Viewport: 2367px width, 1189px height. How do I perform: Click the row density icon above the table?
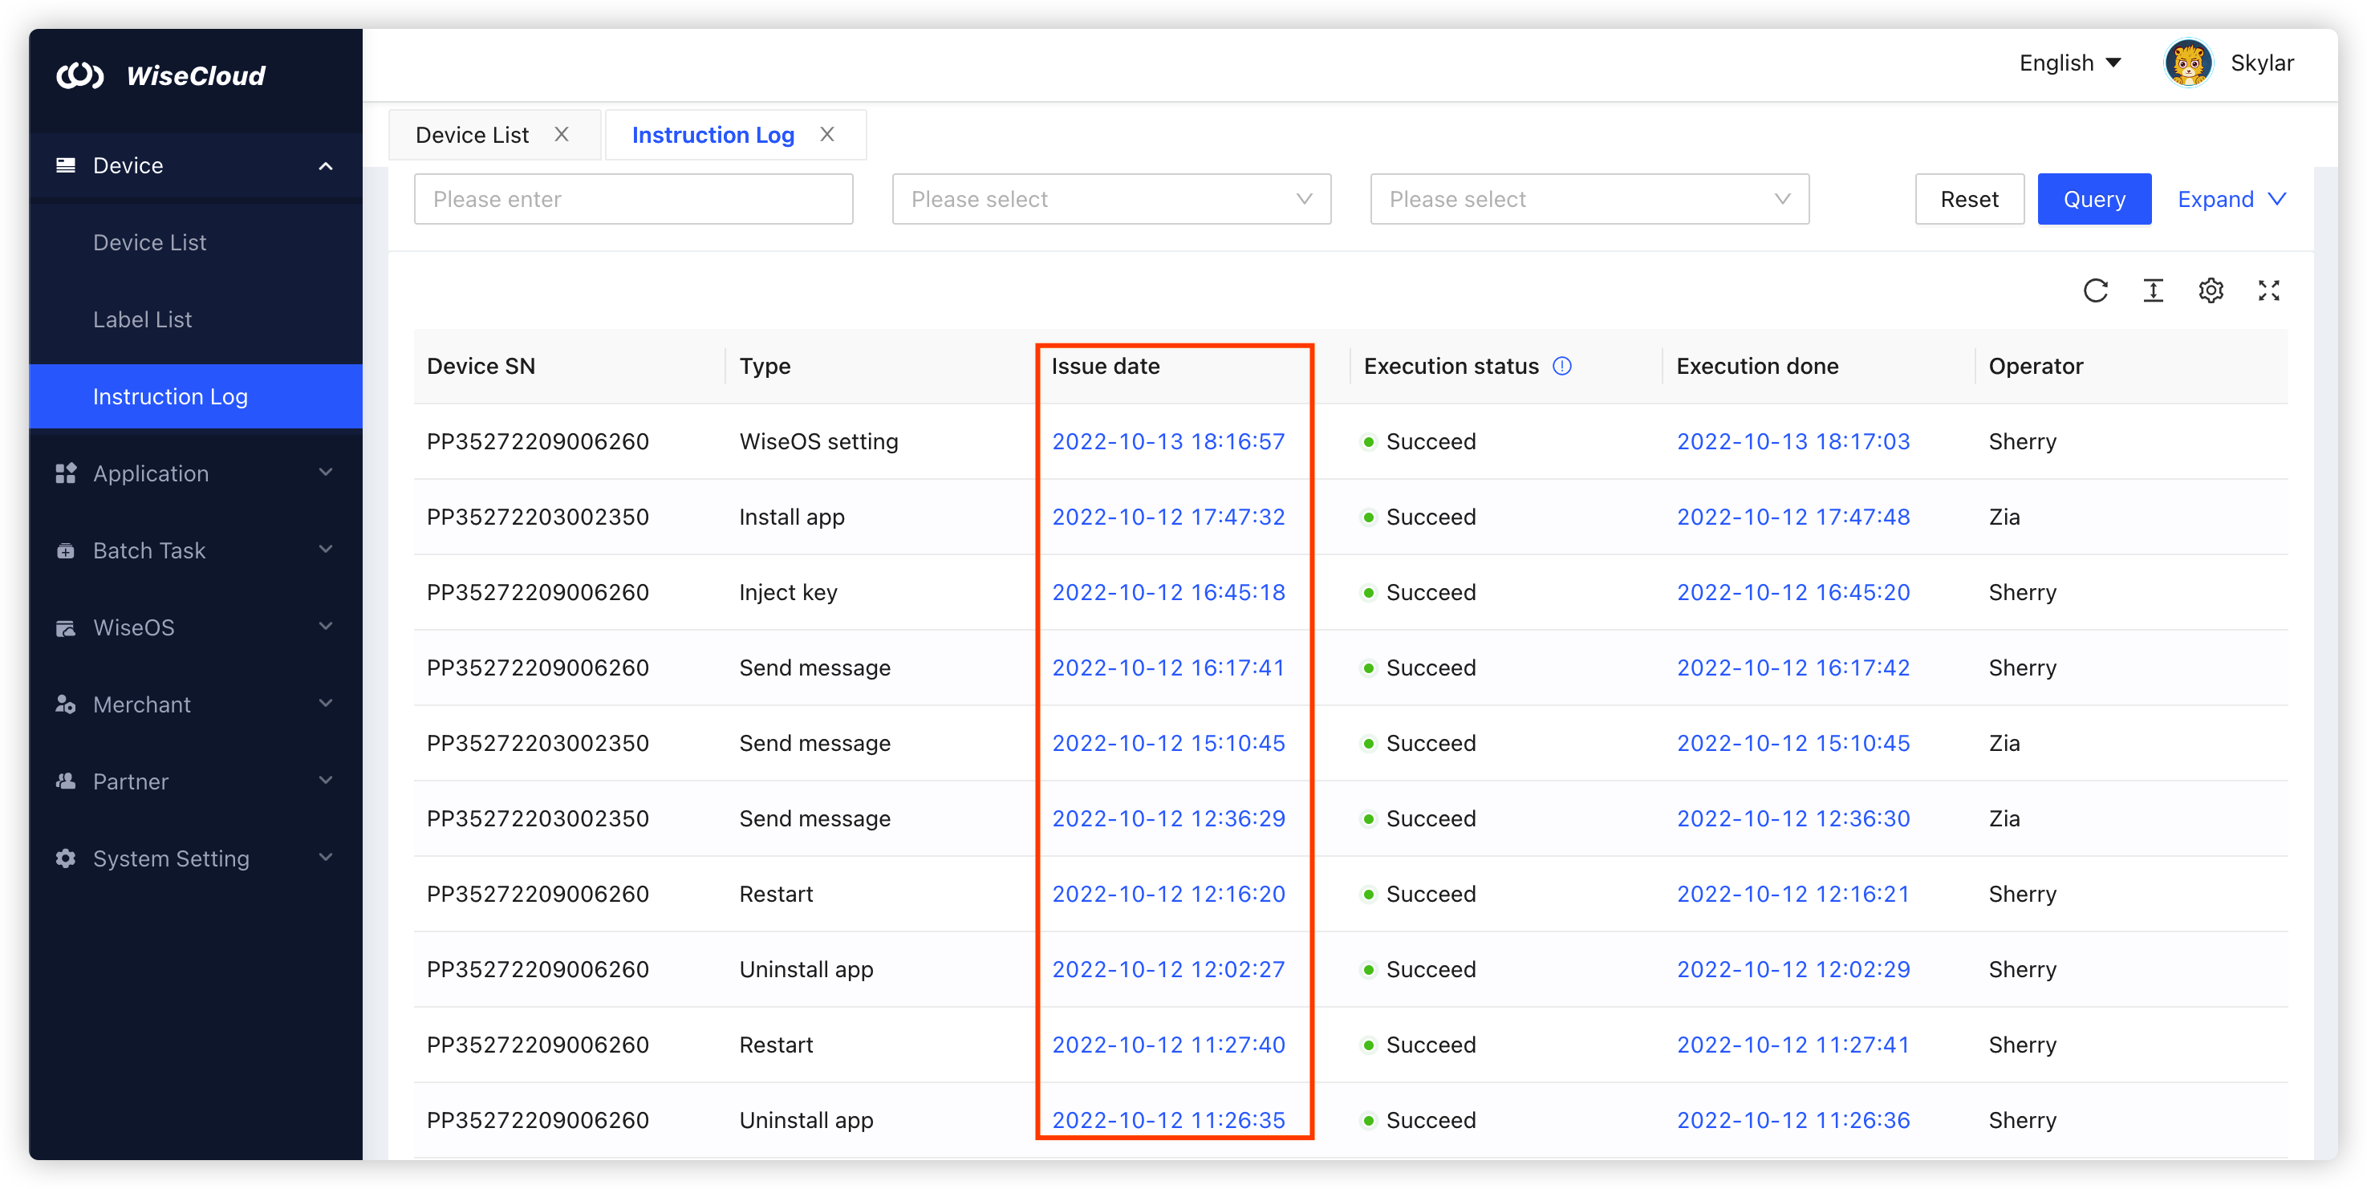click(2154, 290)
